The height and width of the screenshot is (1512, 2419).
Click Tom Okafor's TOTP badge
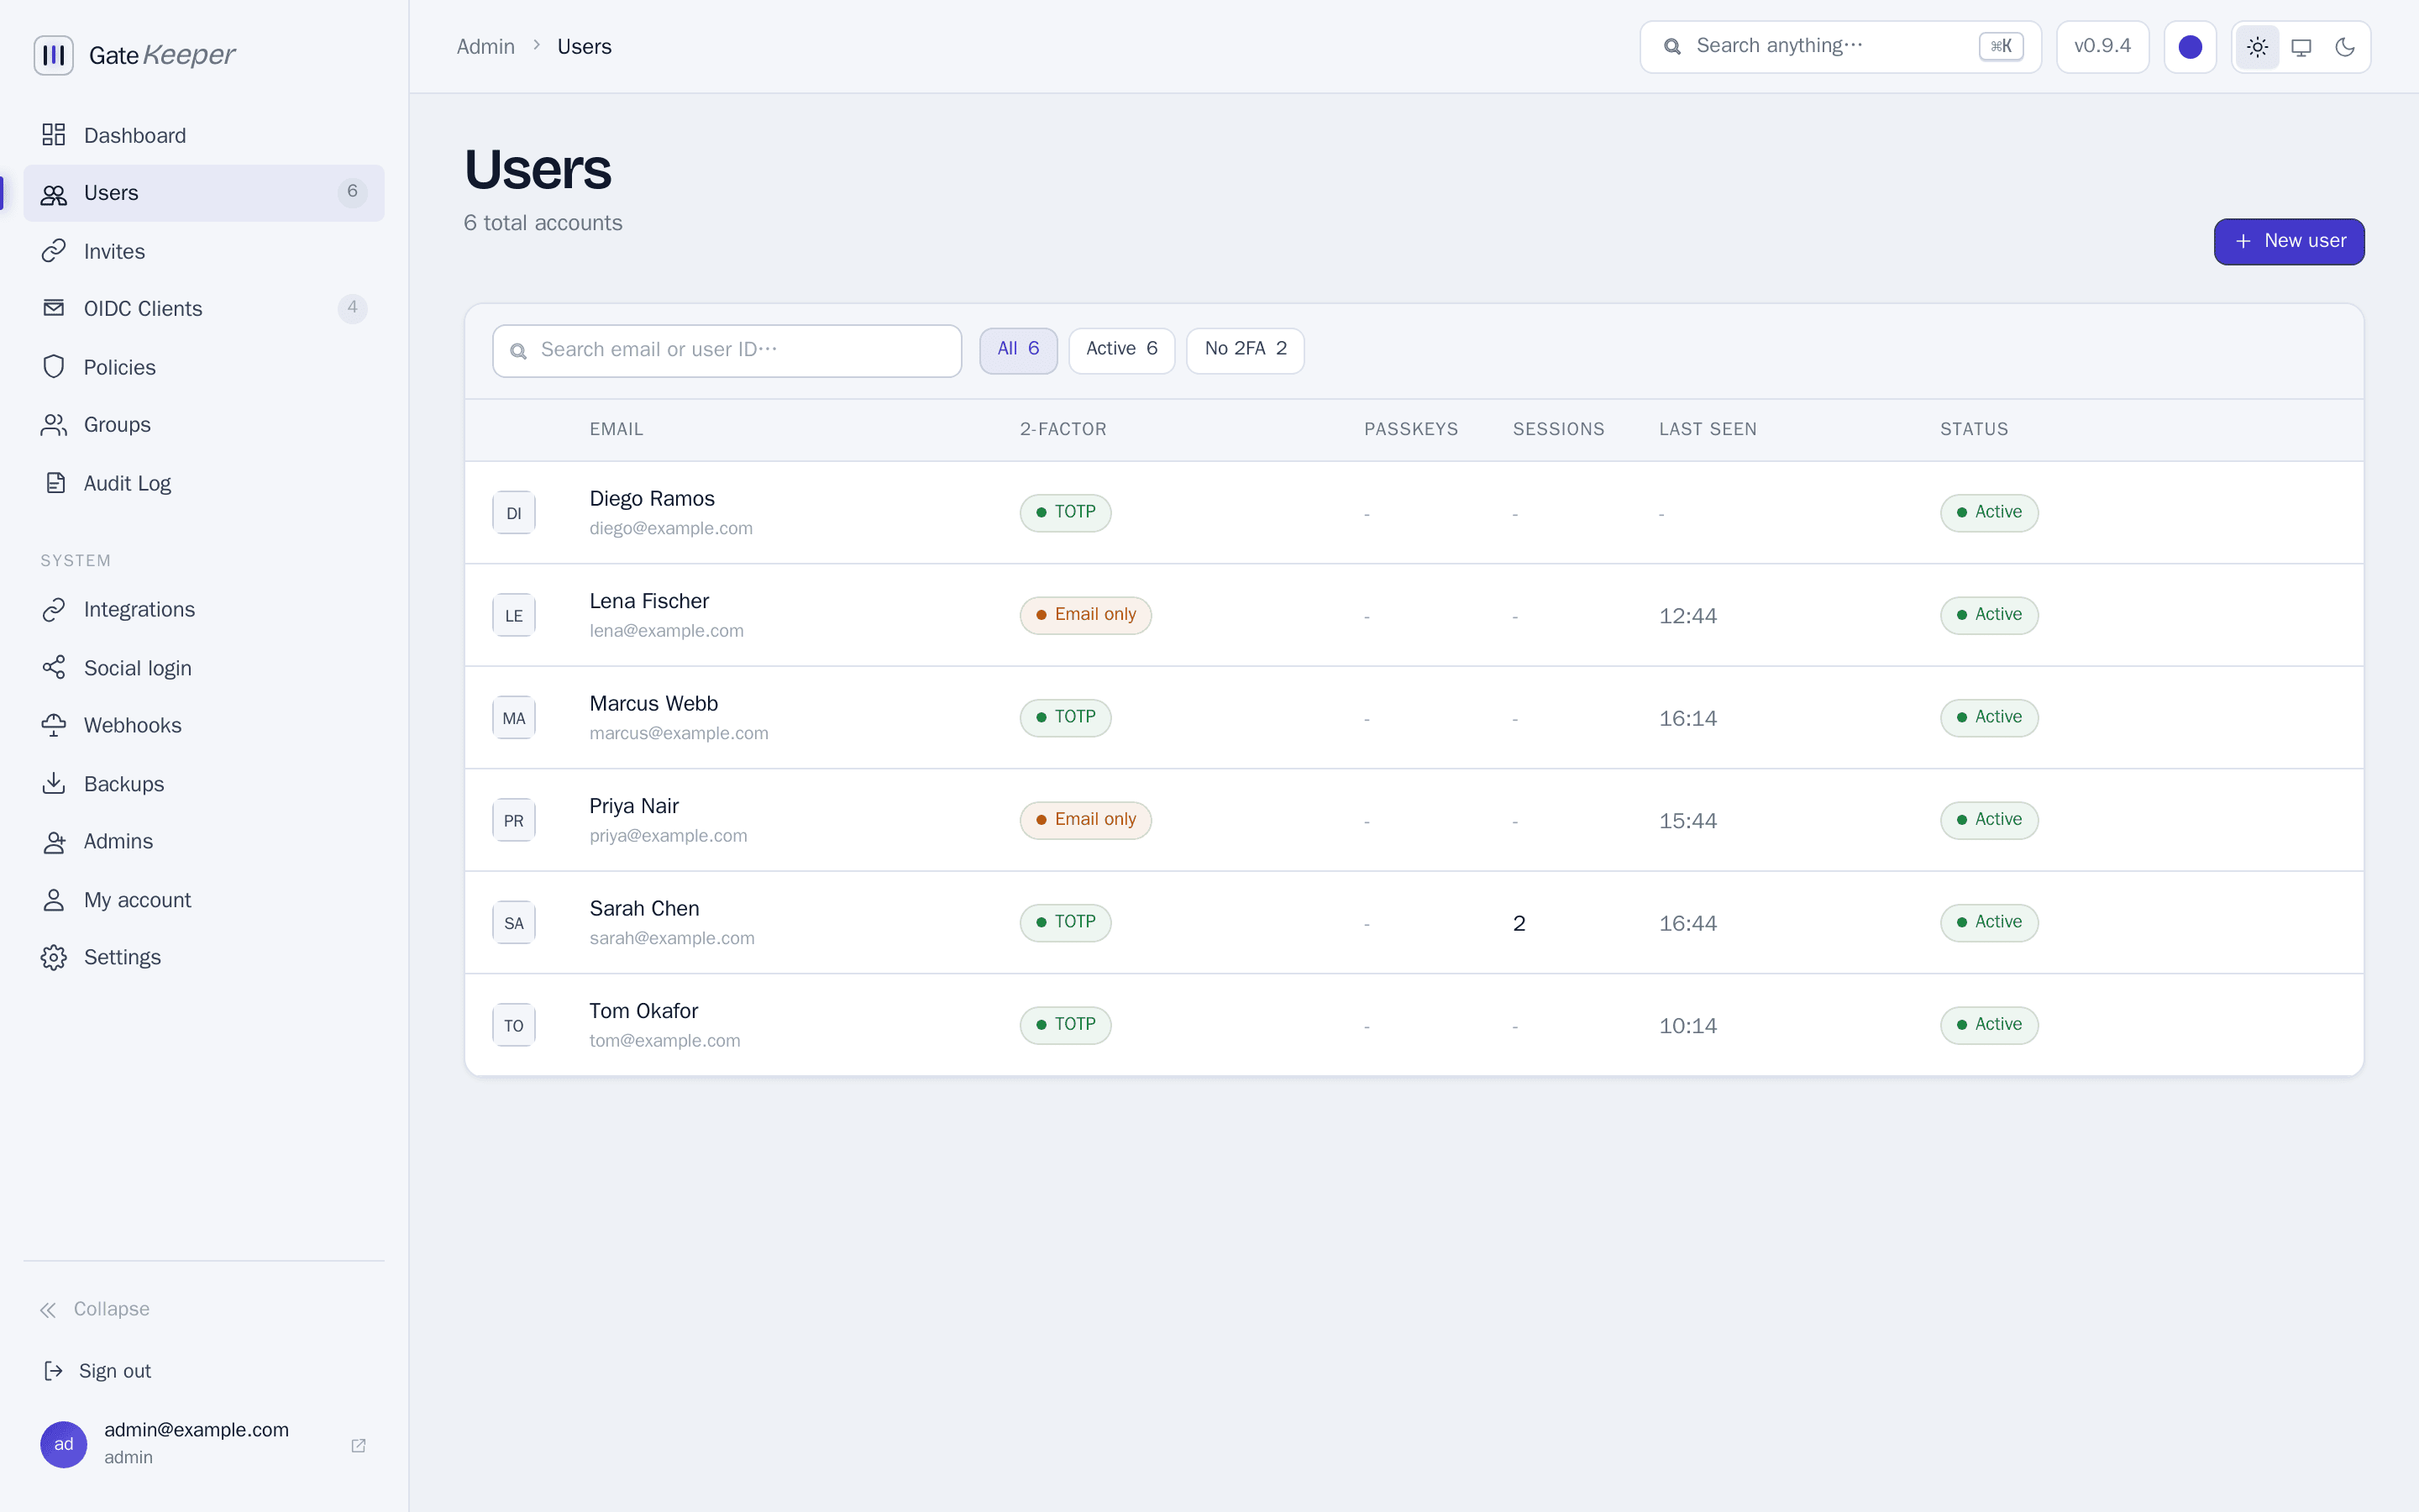(x=1066, y=1025)
